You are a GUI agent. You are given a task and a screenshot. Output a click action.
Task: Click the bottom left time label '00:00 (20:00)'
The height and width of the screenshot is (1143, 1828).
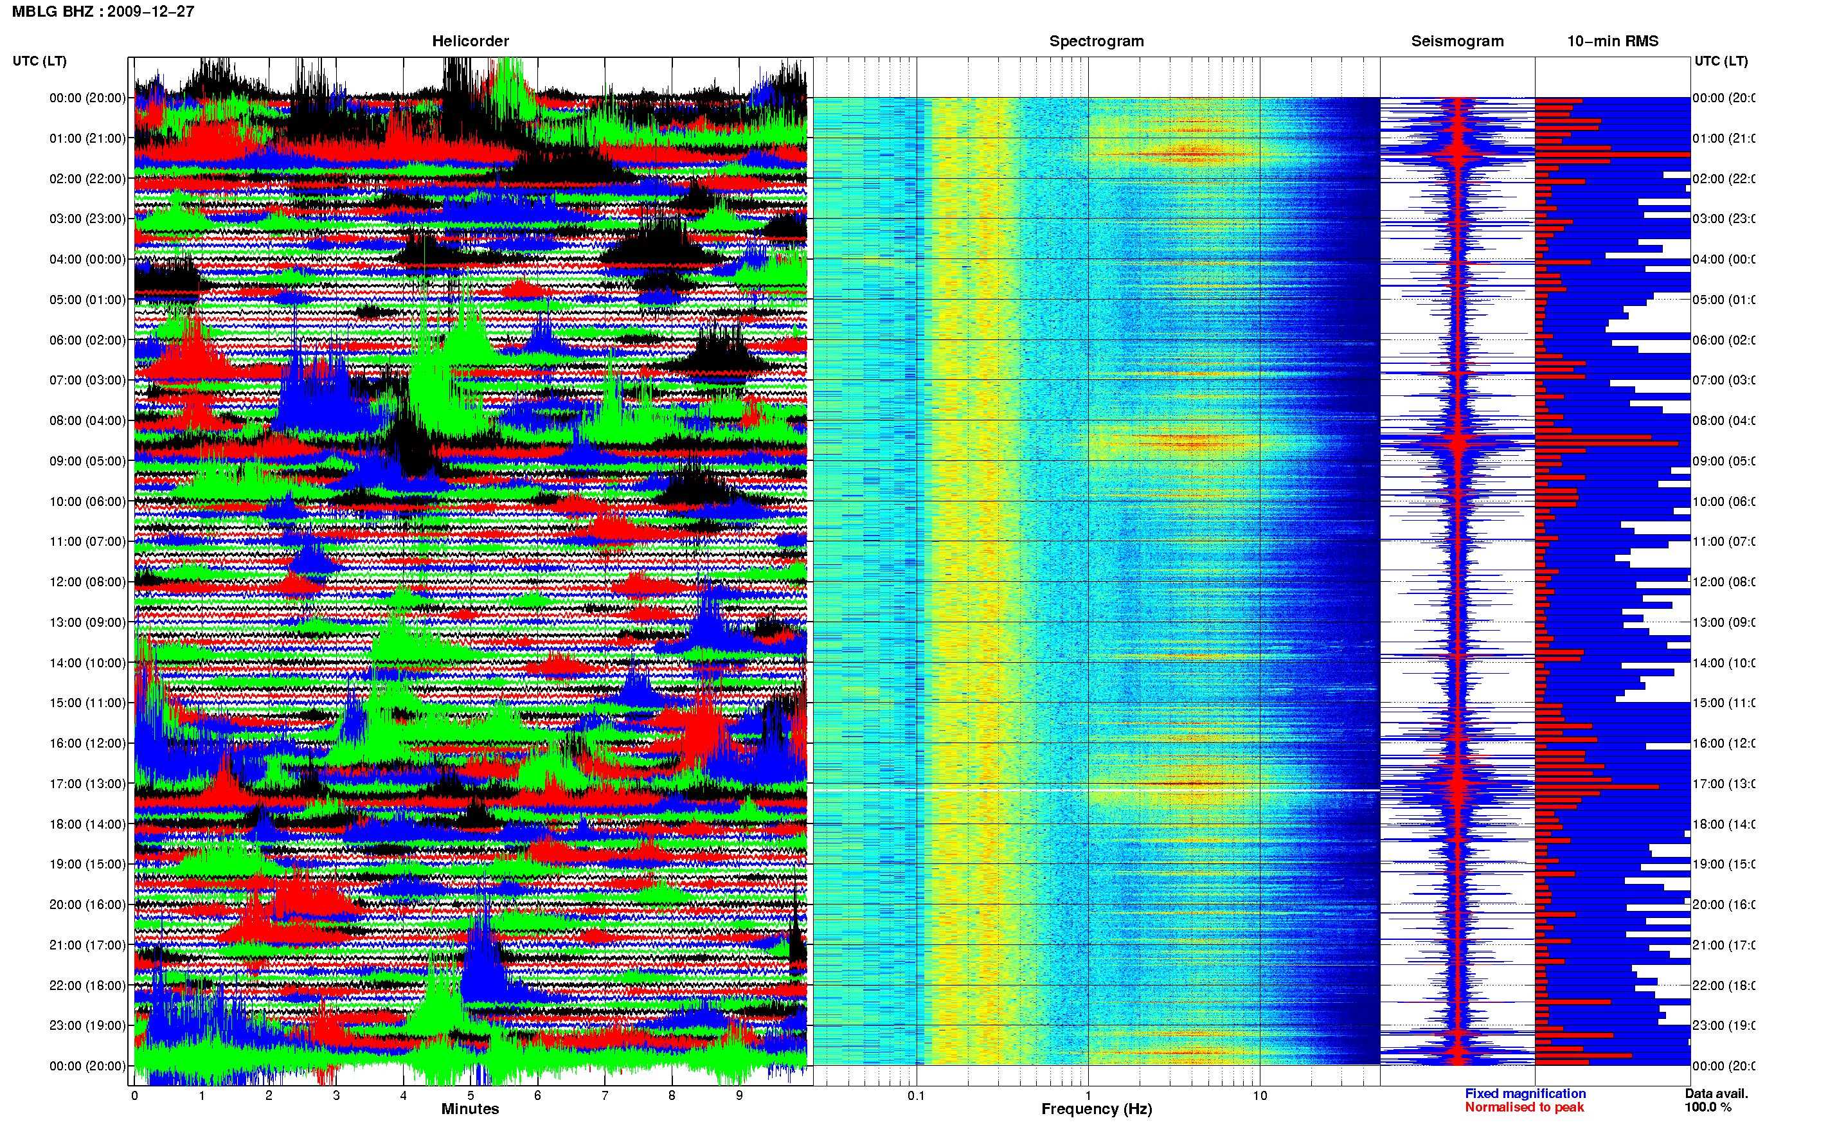coord(87,1066)
